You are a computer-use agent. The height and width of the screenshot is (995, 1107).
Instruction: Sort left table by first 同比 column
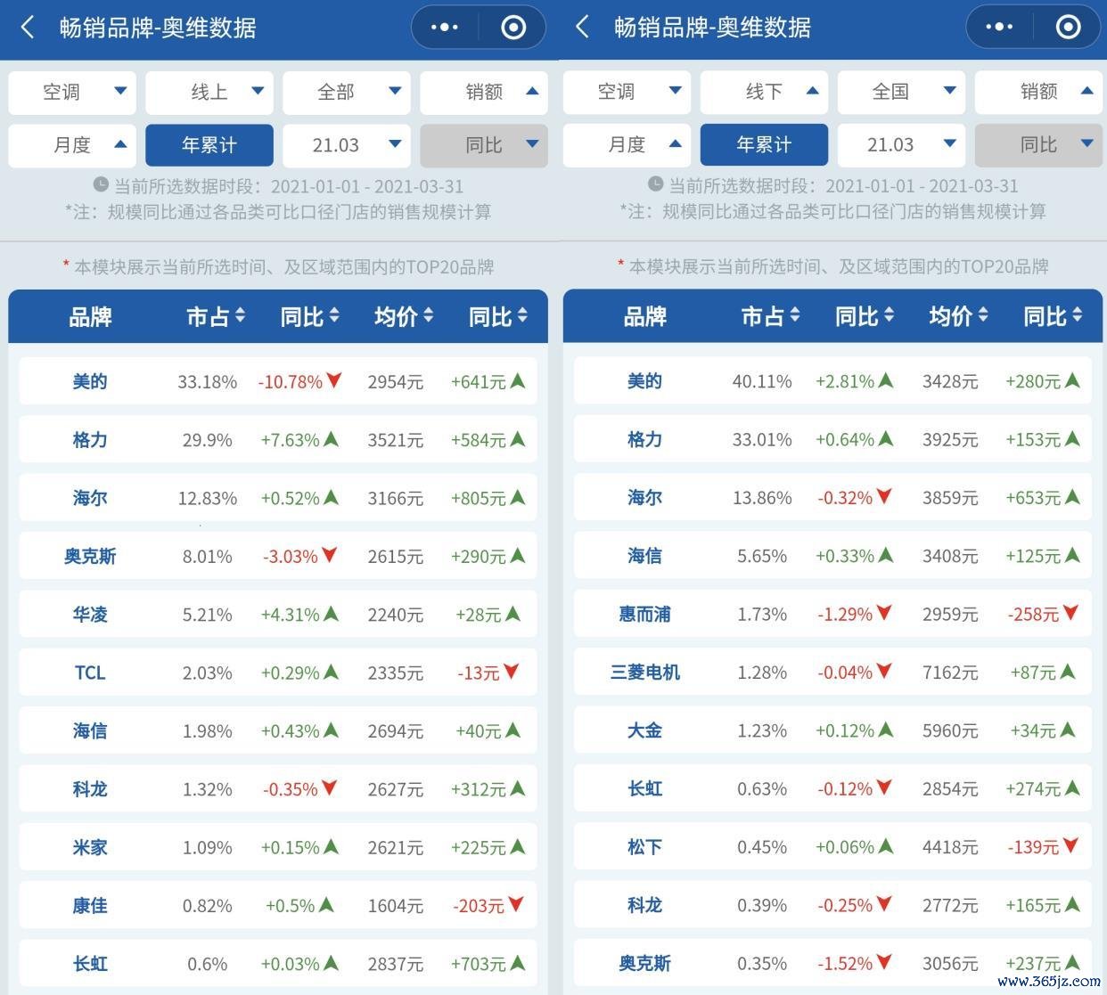click(310, 316)
